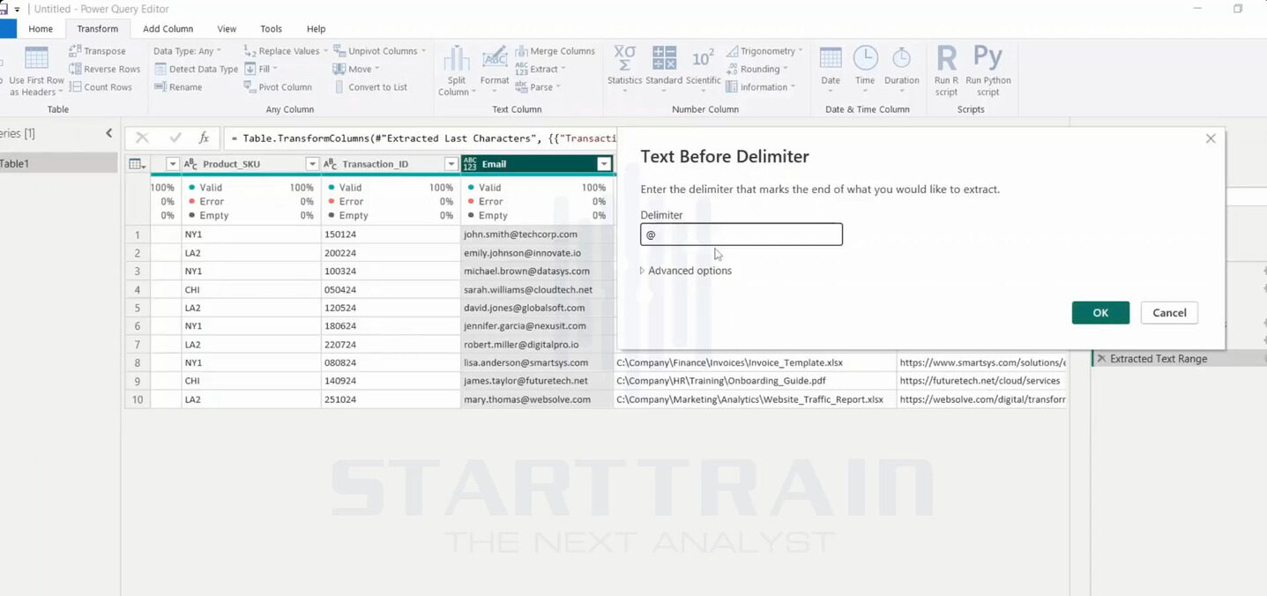This screenshot has width=1267, height=596.
Task: Open the Replace Values dropdown
Action: pos(324,51)
